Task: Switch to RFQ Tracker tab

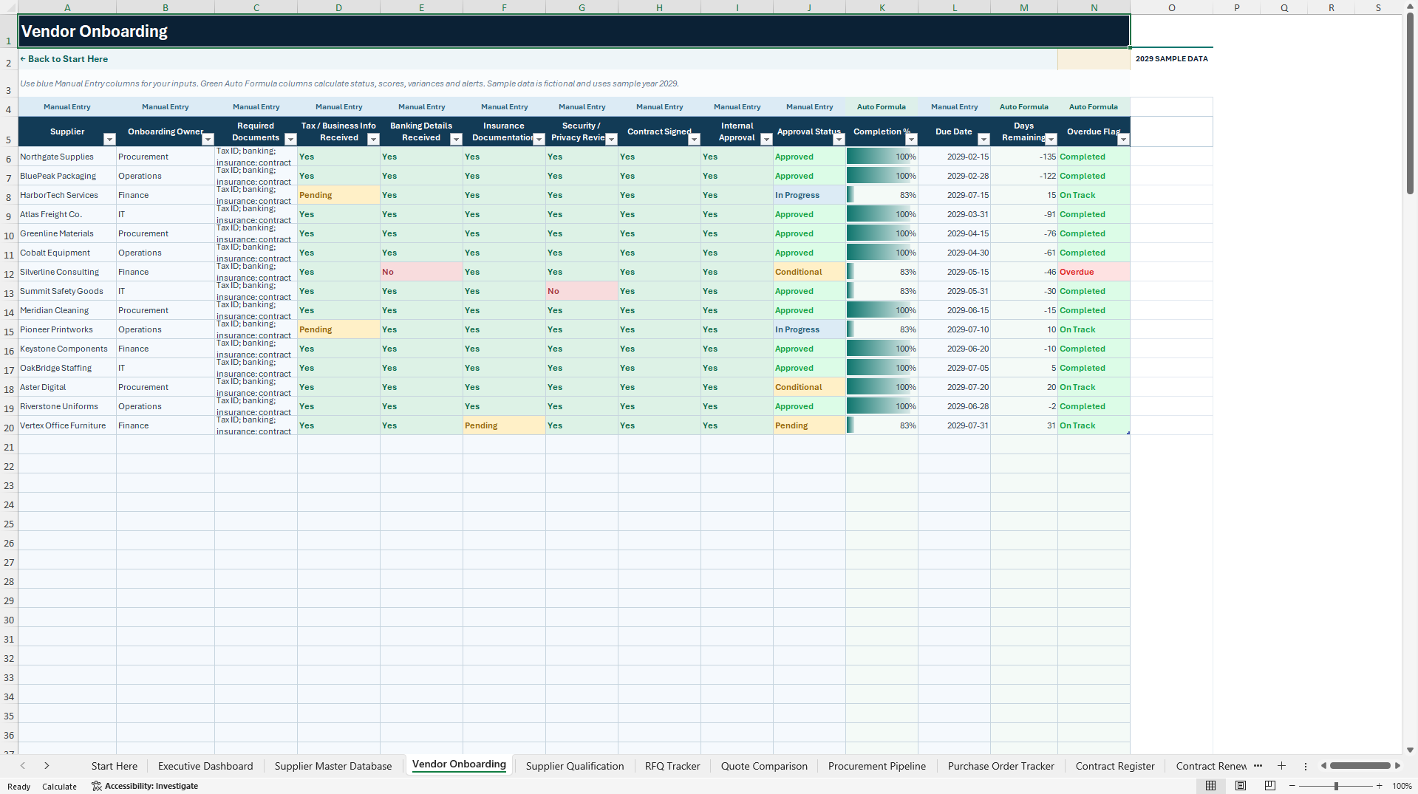Action: click(x=672, y=766)
